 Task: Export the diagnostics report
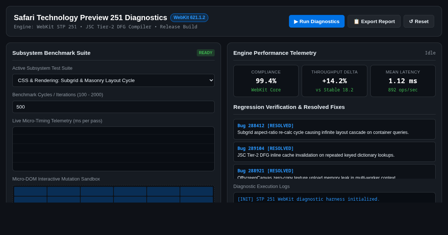[x=374, y=21]
